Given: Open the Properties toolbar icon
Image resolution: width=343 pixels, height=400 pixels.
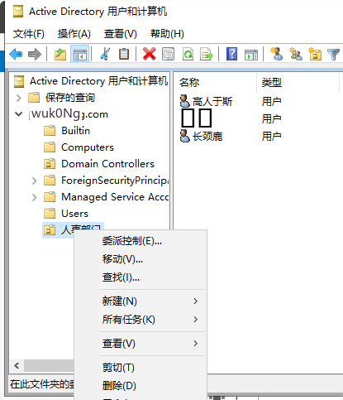Looking at the screenshot, I should tap(168, 54).
